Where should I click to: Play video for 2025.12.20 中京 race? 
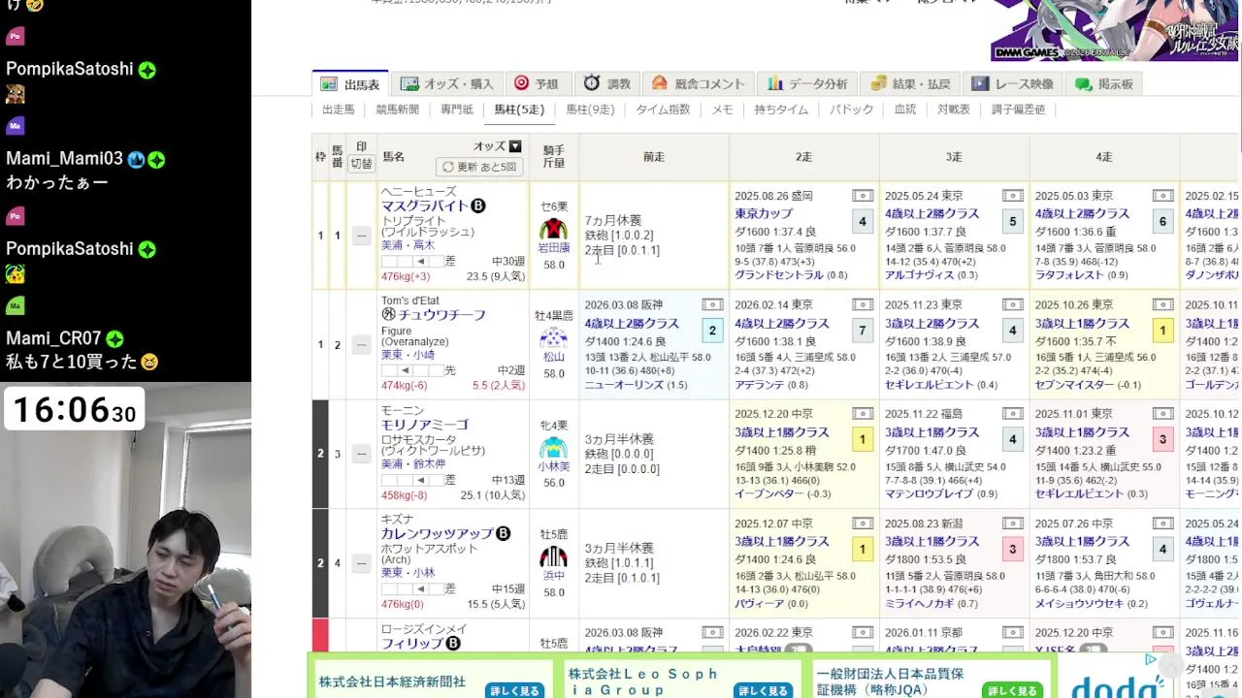coord(863,414)
